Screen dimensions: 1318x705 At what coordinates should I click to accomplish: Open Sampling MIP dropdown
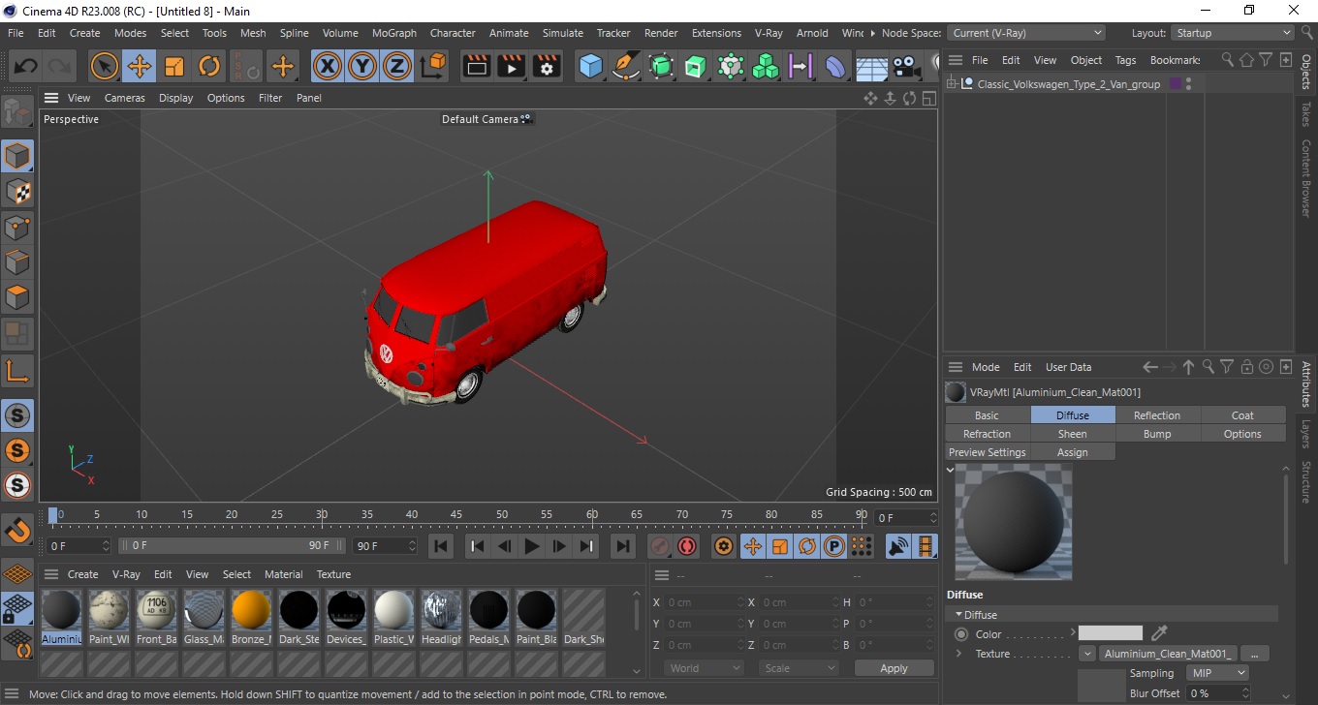(1217, 673)
